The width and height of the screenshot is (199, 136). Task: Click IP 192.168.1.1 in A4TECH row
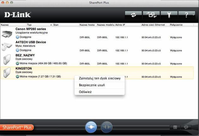point(122,51)
